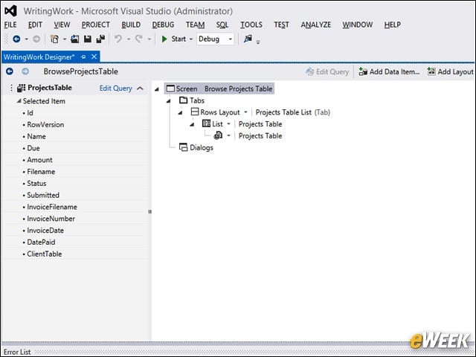Click the Add Data Item button
The image size is (476, 357).
click(x=389, y=71)
